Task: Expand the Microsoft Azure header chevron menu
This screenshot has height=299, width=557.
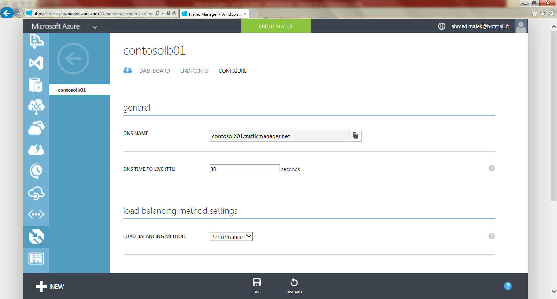Action: [95, 27]
